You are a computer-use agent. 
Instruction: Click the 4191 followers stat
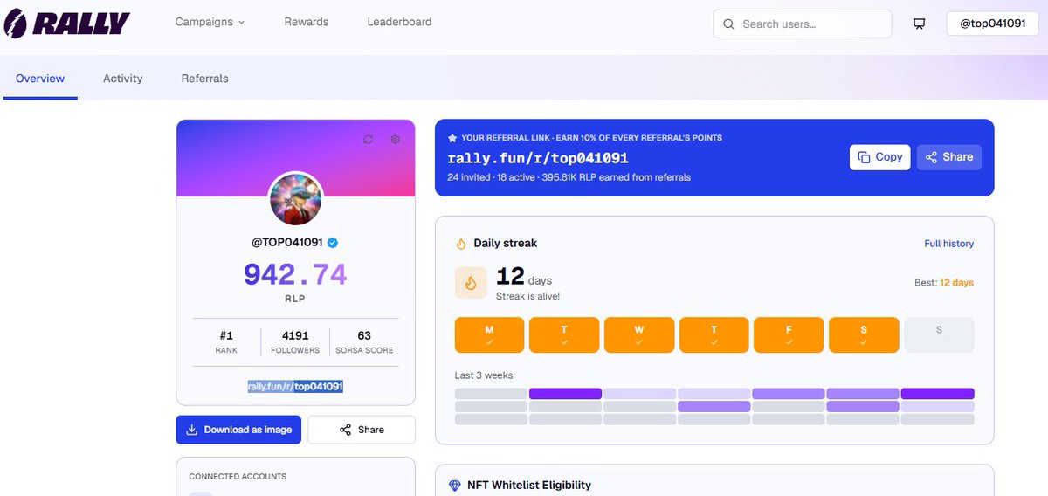(295, 341)
